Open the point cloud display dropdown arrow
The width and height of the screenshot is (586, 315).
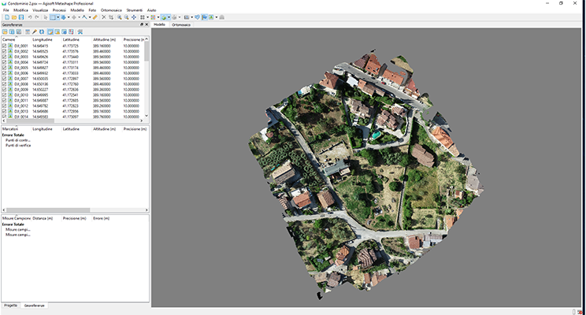158,17
